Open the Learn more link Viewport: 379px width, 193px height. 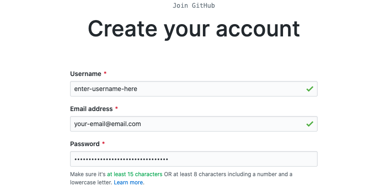coord(128,183)
